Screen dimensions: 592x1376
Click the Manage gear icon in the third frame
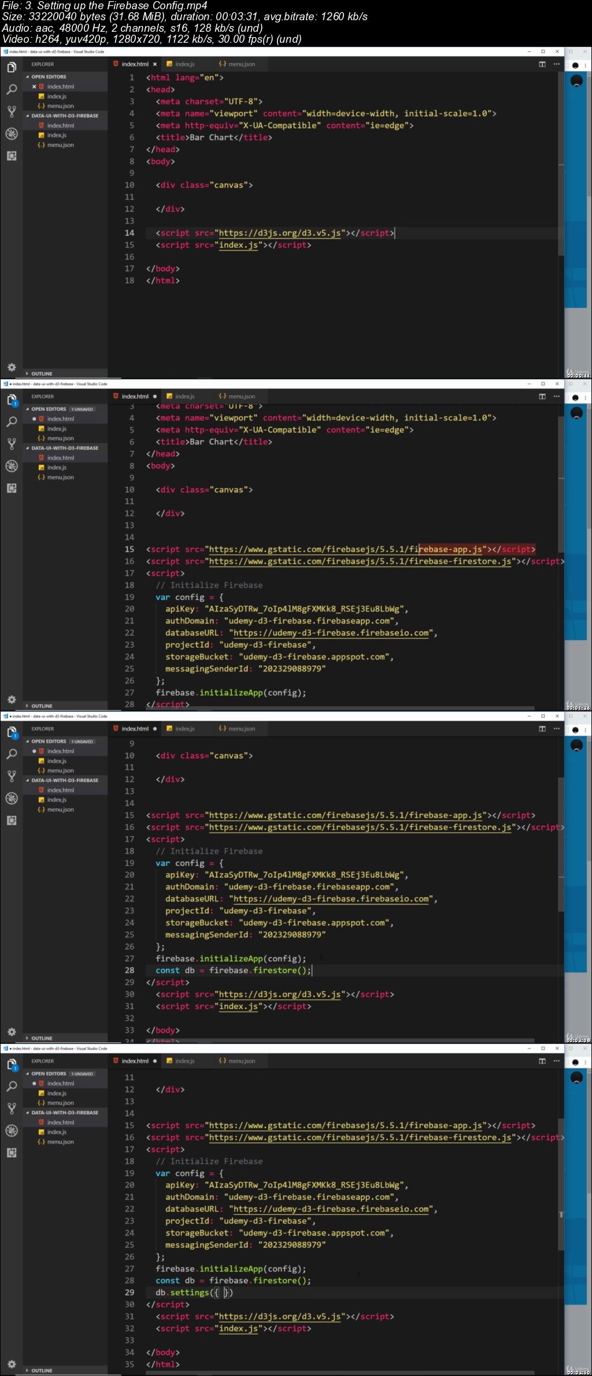coord(11,1032)
